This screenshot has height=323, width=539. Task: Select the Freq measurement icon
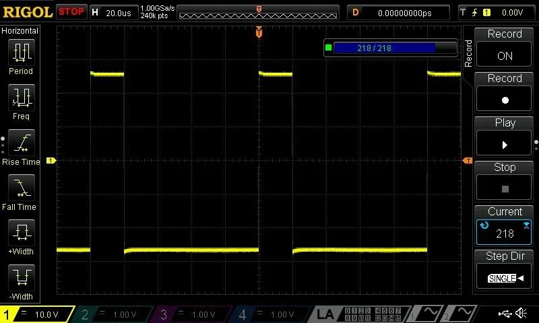(21, 98)
